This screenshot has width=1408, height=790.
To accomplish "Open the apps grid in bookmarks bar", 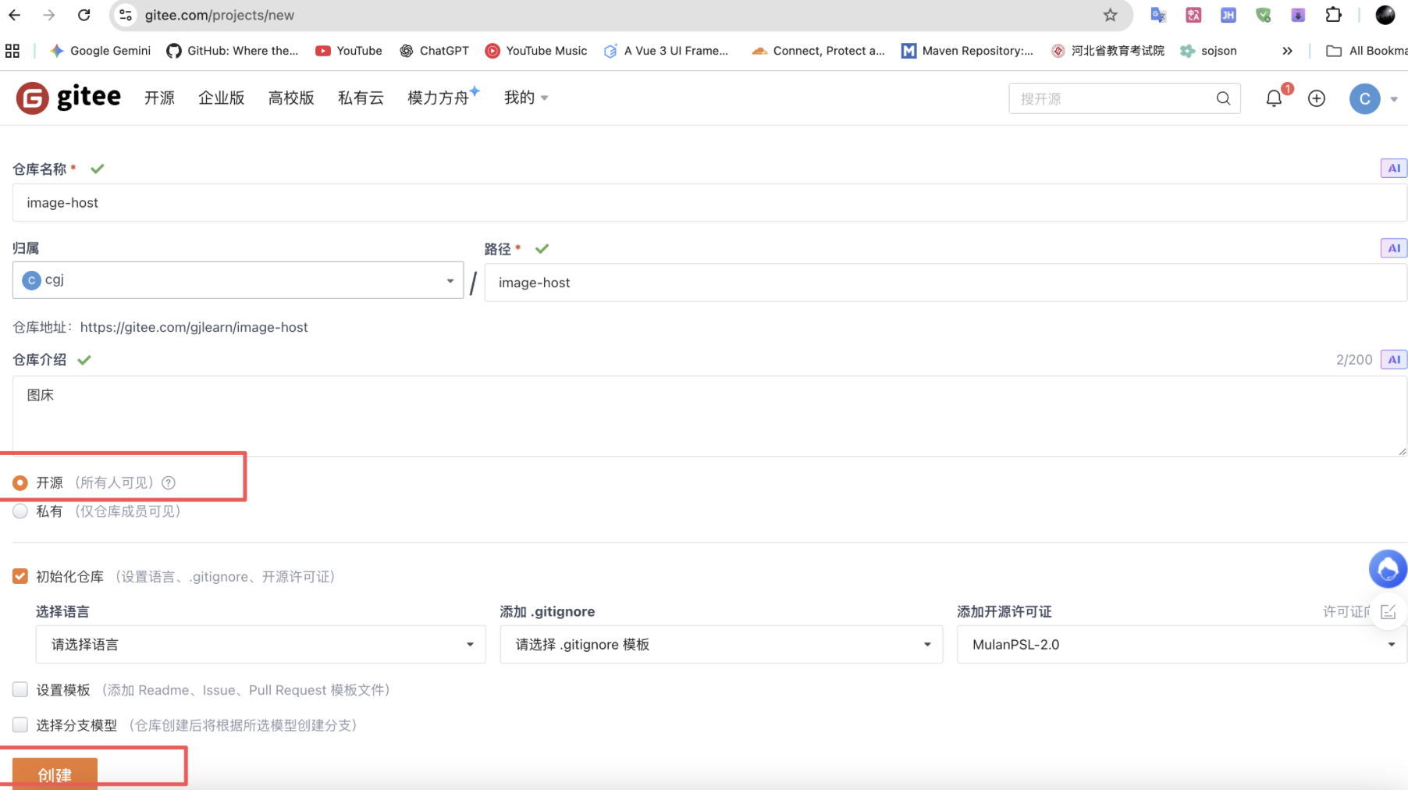I will tap(12, 51).
